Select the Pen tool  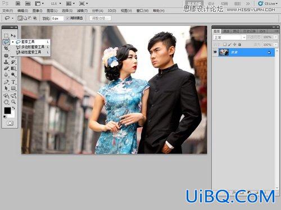point(6,82)
